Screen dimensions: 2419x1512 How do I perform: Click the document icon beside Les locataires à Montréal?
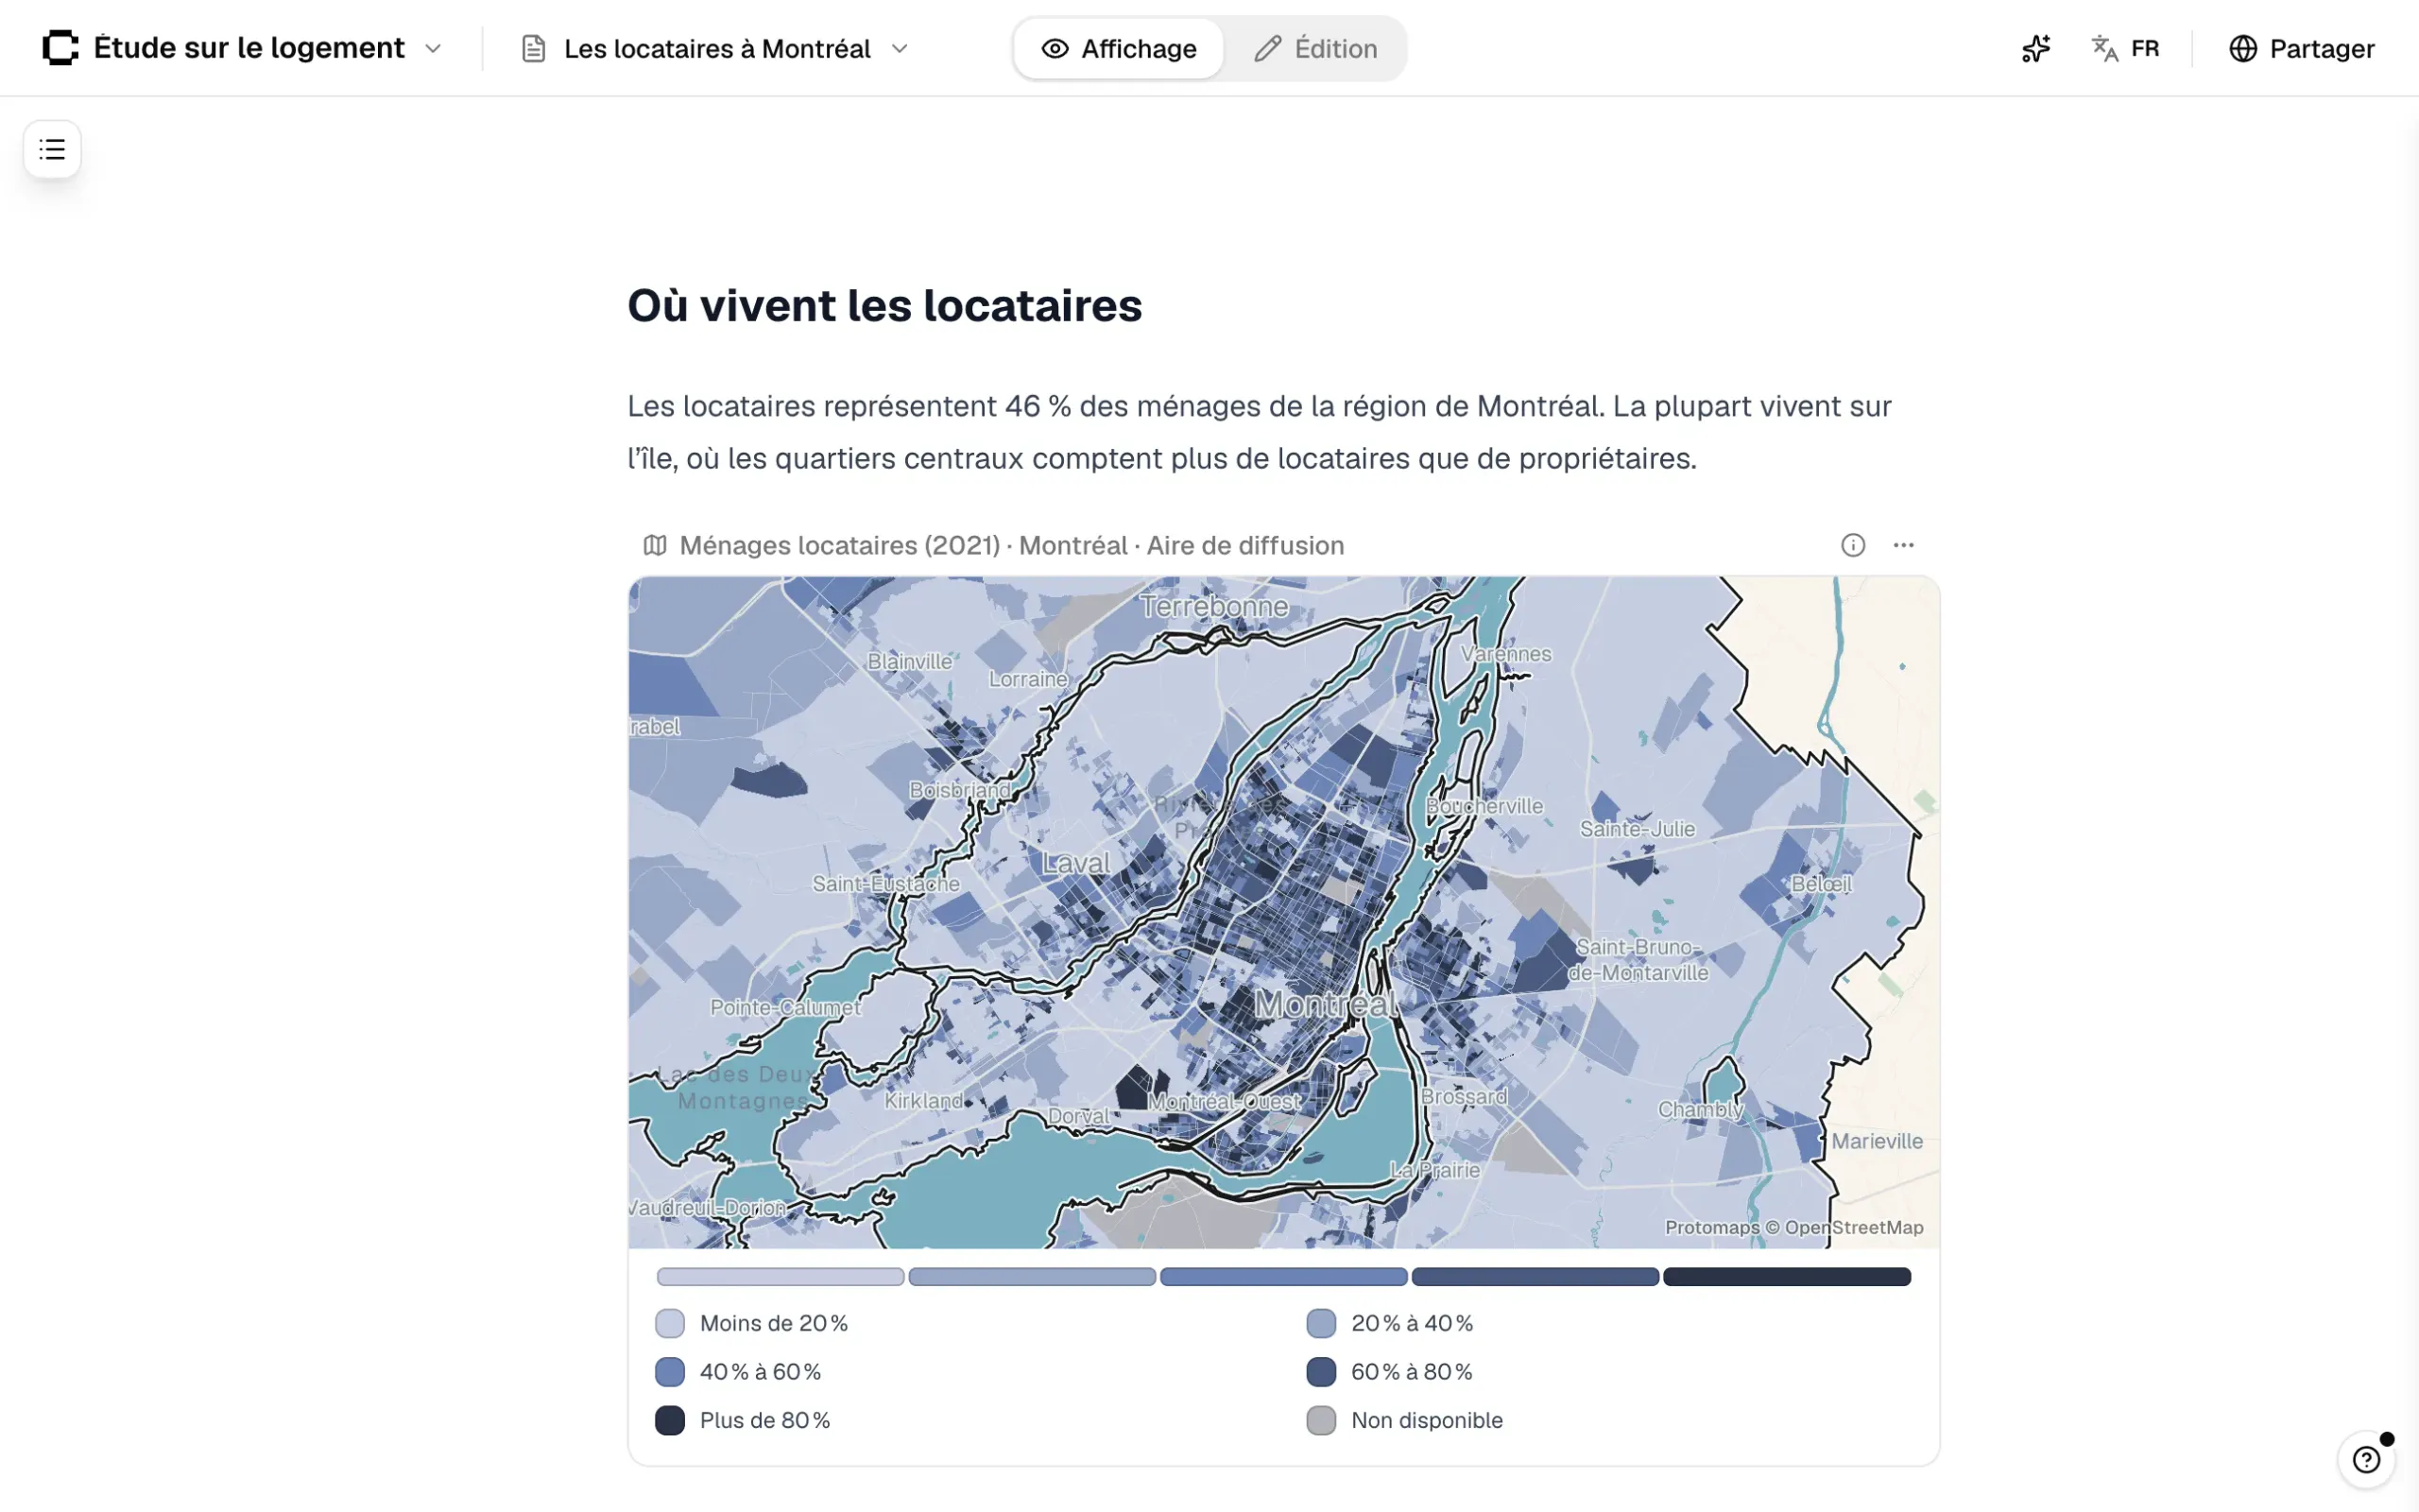point(534,48)
